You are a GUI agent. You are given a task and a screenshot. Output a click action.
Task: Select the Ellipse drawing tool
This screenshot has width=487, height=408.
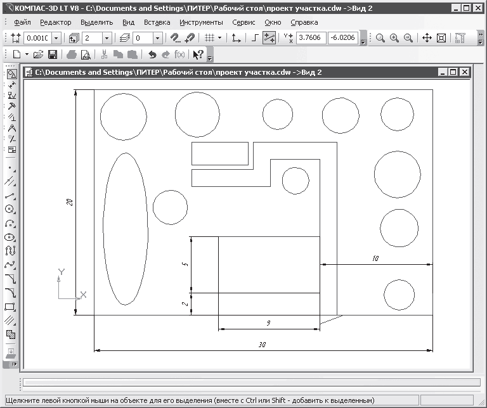click(10, 236)
